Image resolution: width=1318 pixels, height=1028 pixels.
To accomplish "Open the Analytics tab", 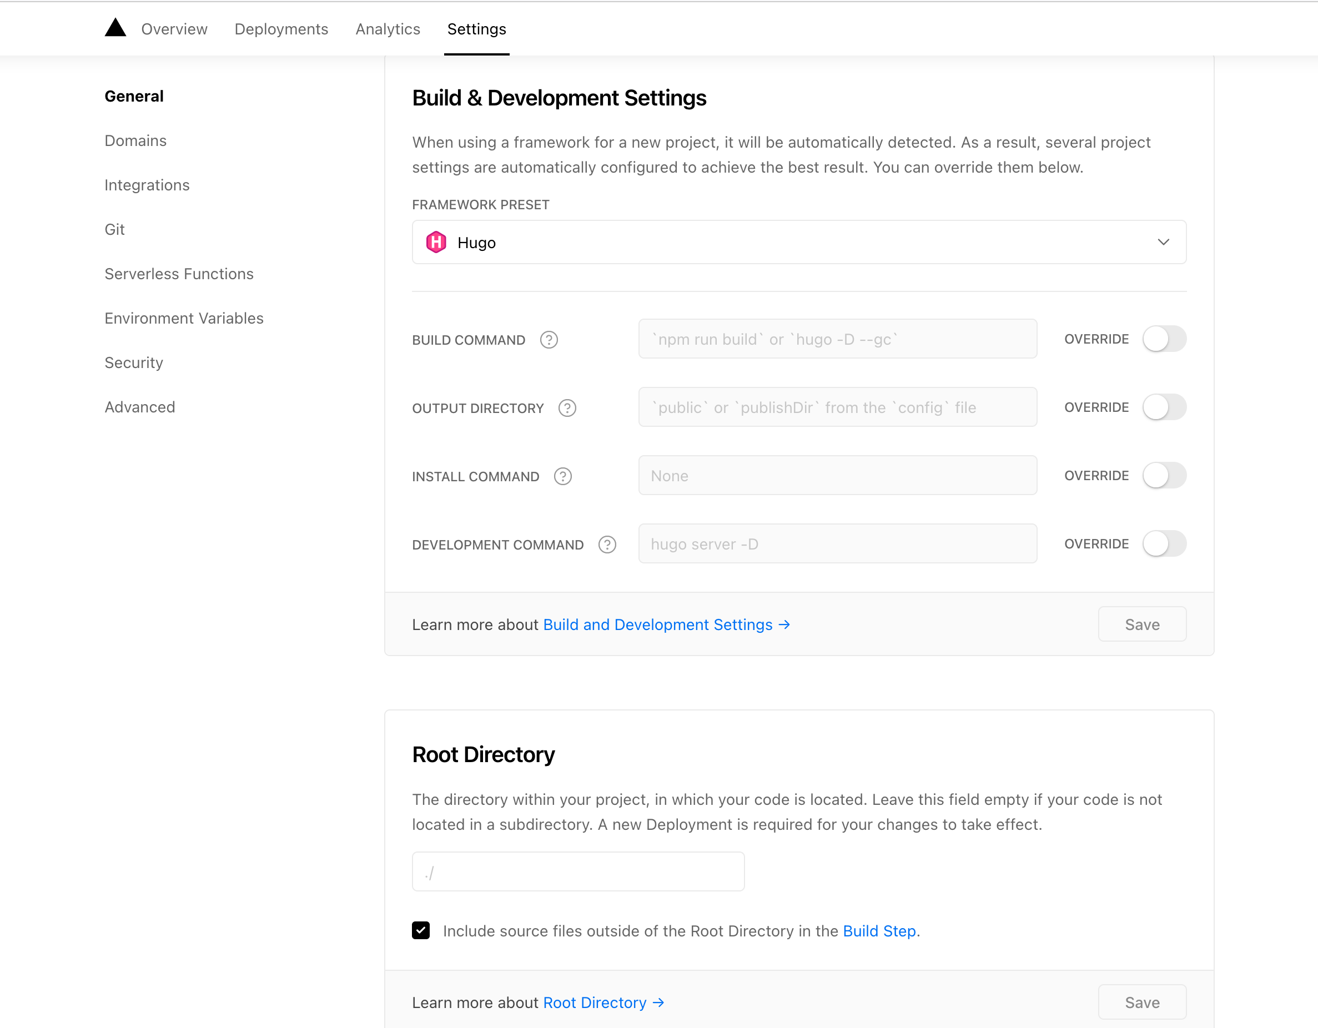I will tap(388, 28).
